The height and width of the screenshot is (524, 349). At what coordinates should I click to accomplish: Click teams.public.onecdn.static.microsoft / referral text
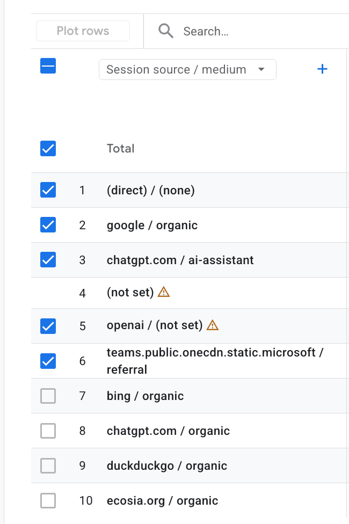point(215,361)
